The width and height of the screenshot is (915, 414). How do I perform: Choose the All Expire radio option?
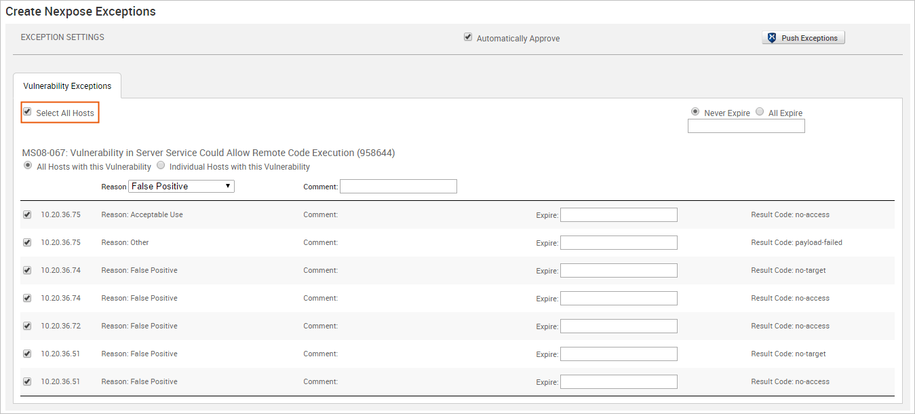(760, 112)
